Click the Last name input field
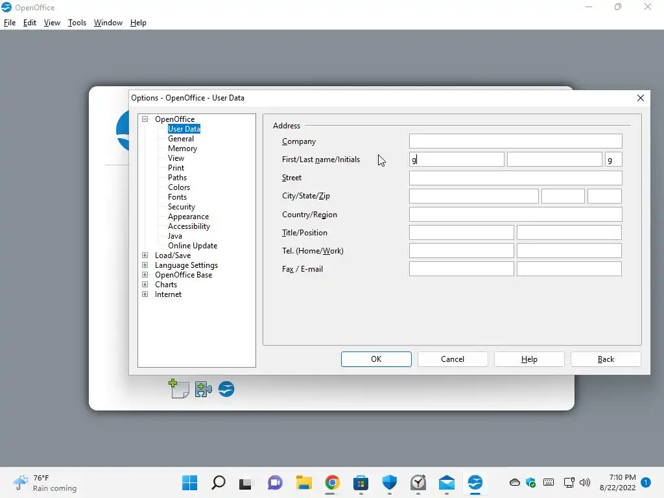 554,160
